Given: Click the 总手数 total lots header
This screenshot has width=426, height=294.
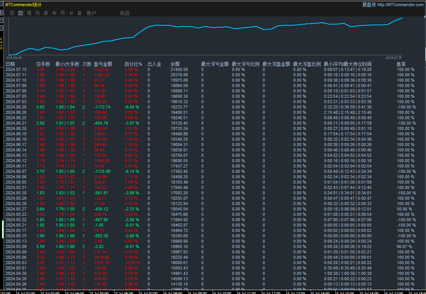Looking at the screenshot, I should [43, 64].
